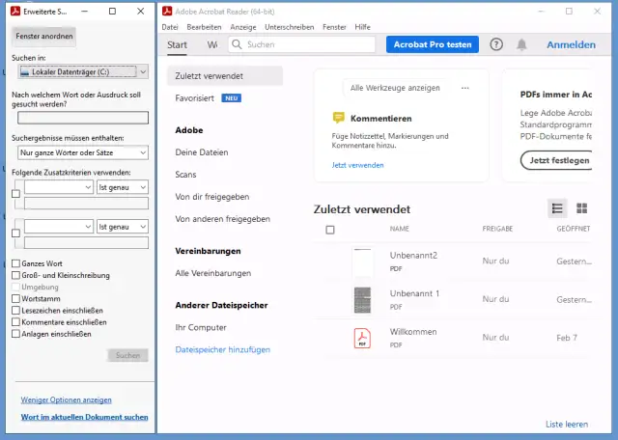Open the Fenster menu
Image resolution: width=618 pixels, height=440 pixels.
pos(334,27)
